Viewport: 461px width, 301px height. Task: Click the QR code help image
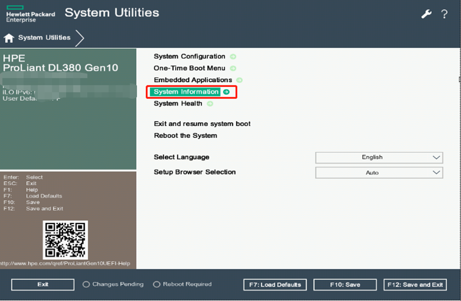pyautogui.click(x=65, y=240)
